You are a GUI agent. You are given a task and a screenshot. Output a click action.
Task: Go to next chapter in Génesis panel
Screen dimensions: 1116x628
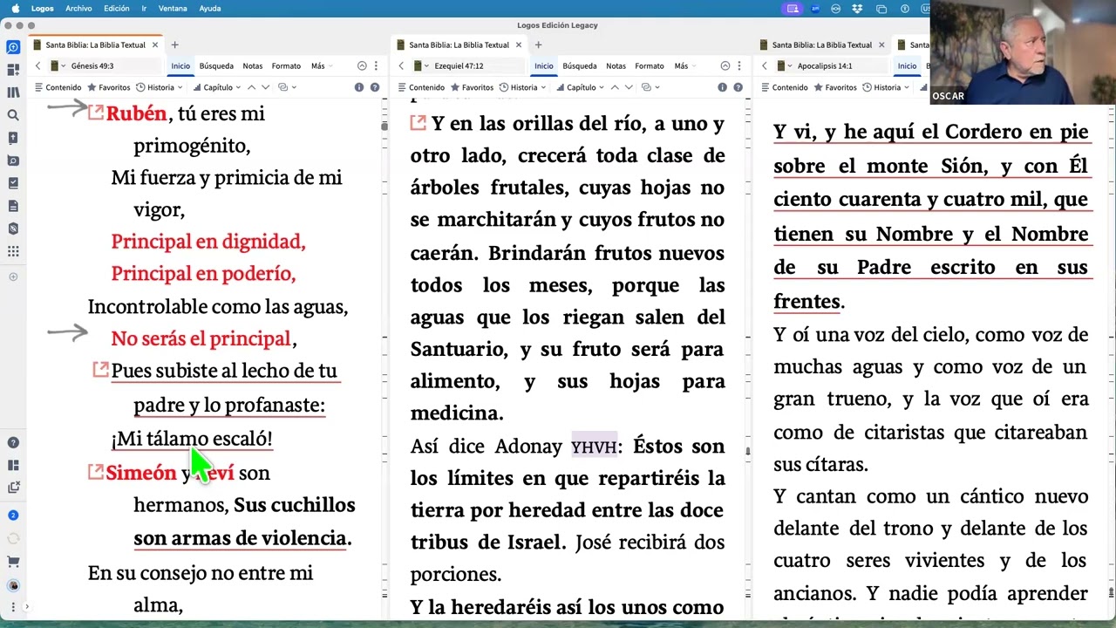(x=266, y=87)
